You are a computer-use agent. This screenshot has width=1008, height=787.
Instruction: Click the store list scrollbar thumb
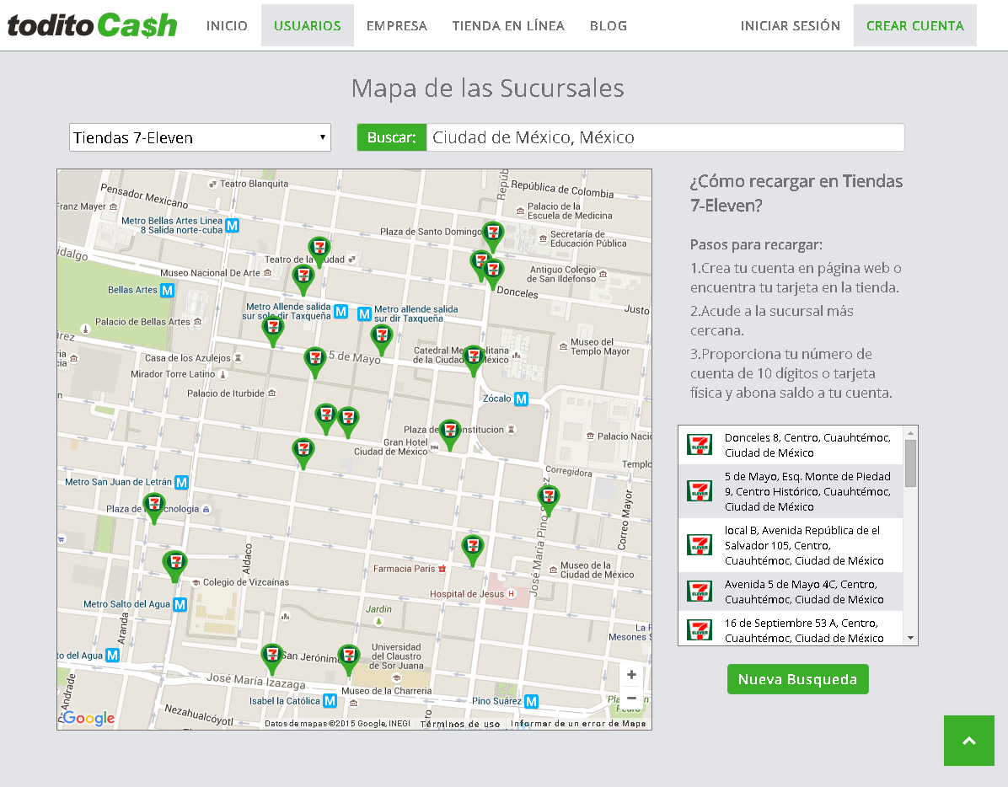click(910, 463)
